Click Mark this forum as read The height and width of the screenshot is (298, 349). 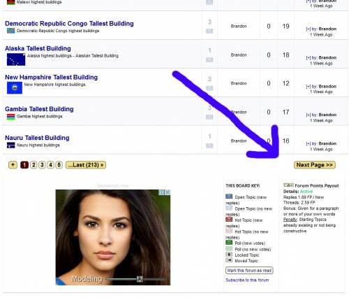point(249,271)
